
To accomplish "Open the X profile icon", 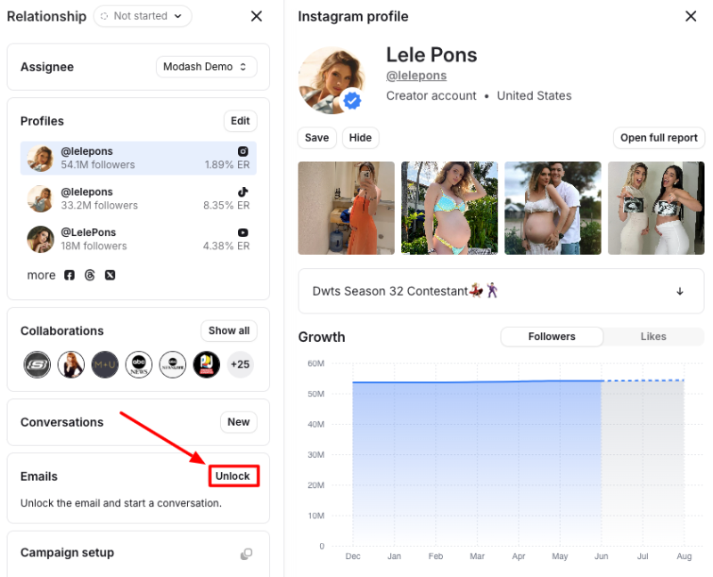I will 110,275.
